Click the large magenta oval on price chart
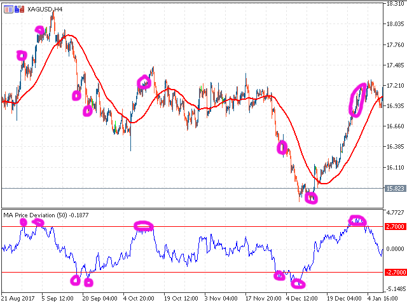Image resolution: width=407 pixels, height=305 pixels. coord(357,100)
